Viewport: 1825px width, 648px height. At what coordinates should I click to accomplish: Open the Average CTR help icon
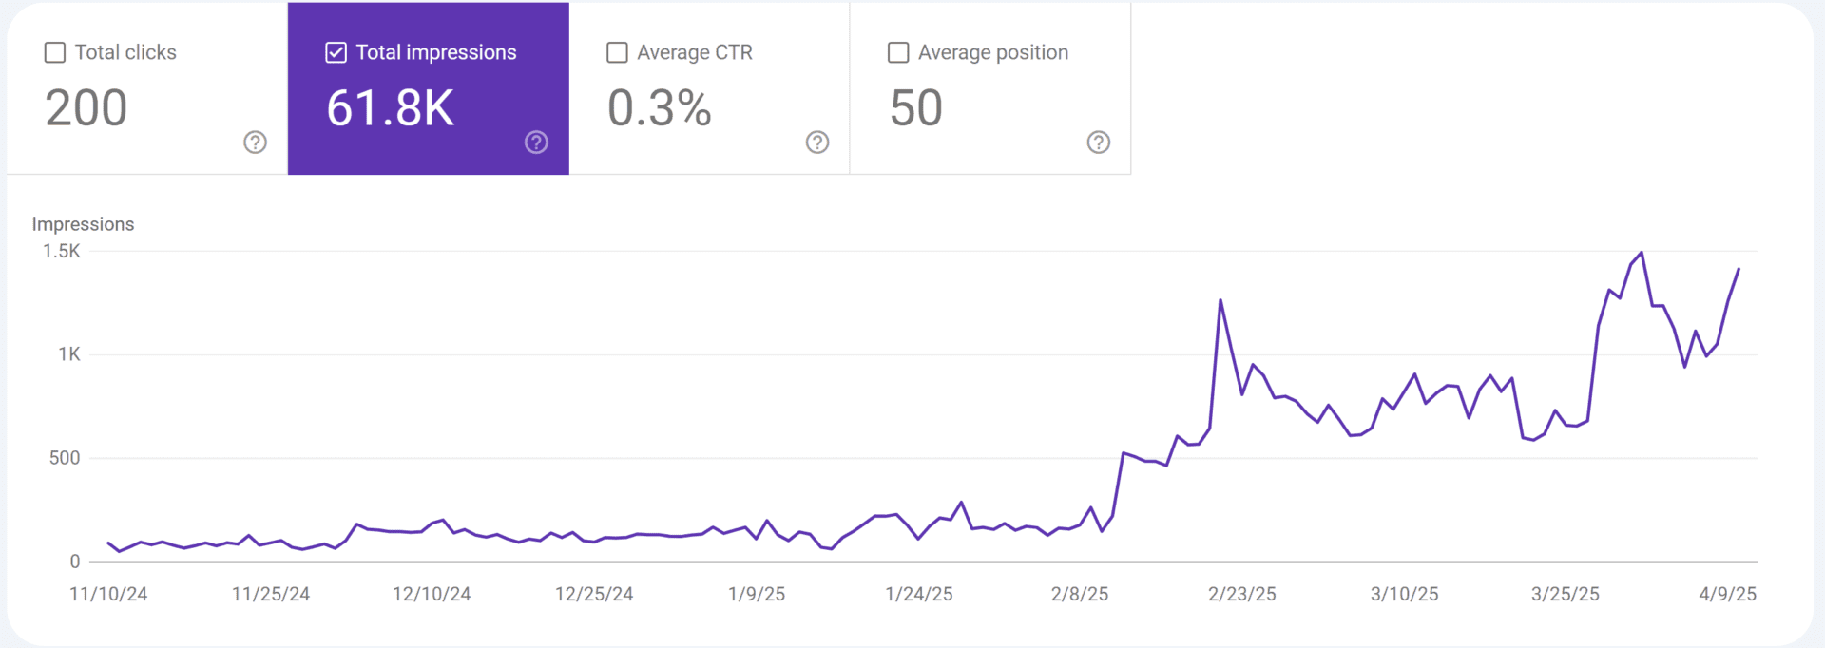pos(817,143)
